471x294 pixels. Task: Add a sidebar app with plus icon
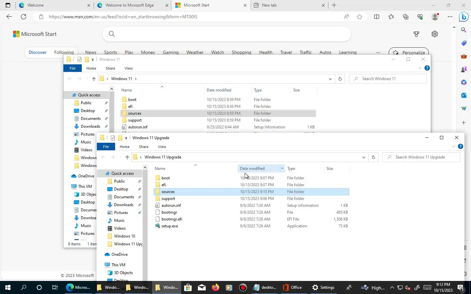click(x=463, y=123)
